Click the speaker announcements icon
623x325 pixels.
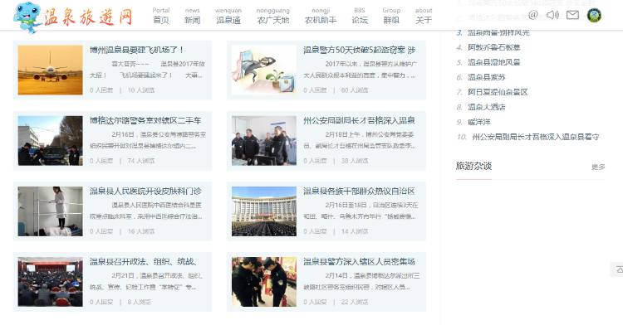[552, 15]
